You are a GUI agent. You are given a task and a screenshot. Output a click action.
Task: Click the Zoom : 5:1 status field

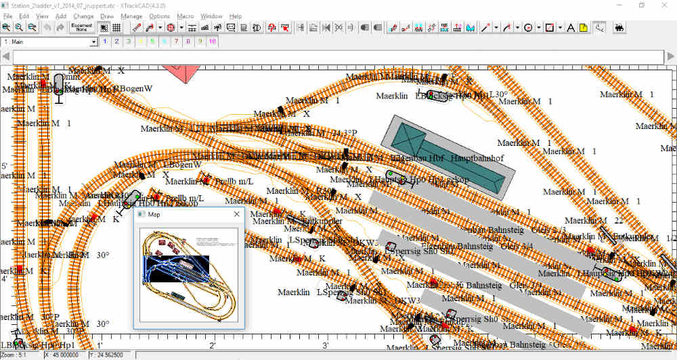tap(21, 355)
